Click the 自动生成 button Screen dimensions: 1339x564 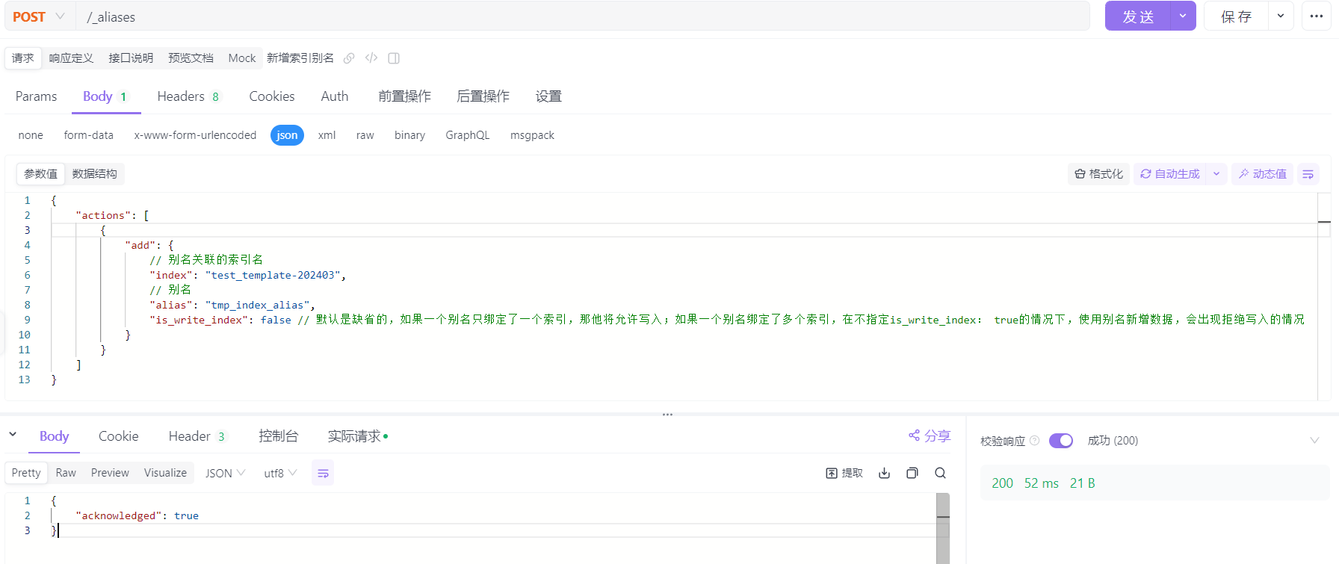[1170, 174]
